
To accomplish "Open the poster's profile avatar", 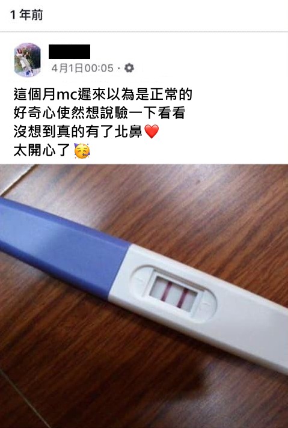I will [27, 60].
